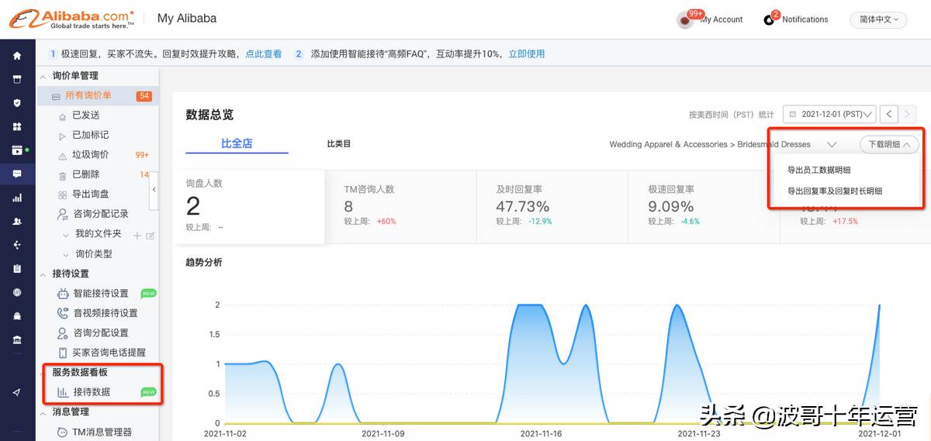
Task: Open the Notifications bell icon
Action: (x=770, y=19)
